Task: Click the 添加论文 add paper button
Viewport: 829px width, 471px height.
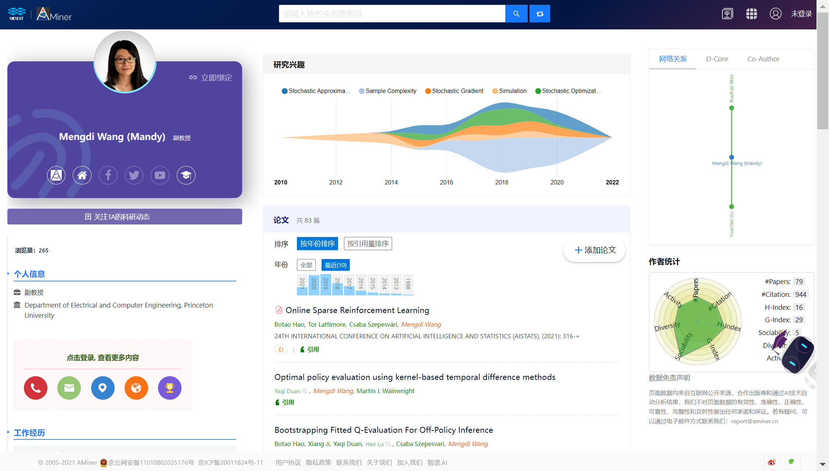Action: (x=594, y=250)
